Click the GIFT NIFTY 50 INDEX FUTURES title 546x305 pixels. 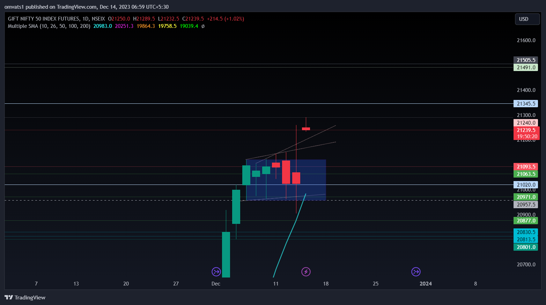(x=43, y=19)
